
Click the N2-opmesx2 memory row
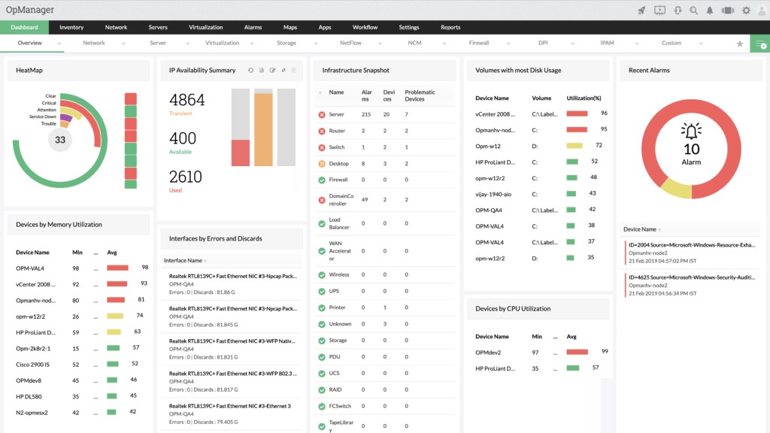point(78,413)
